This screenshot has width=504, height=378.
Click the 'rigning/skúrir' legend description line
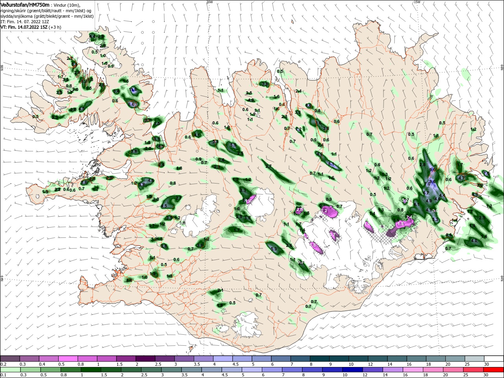[x=46, y=11]
